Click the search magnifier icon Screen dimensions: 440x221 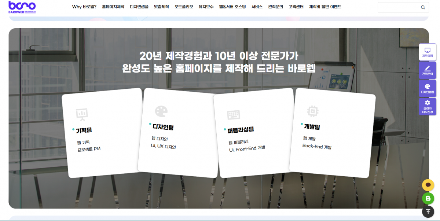coord(423,7)
